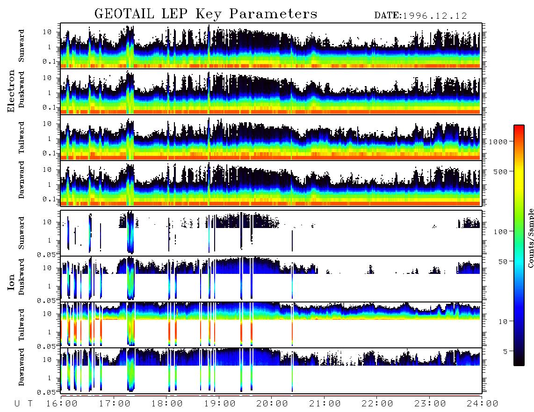Select the 100 colorbar tick value
Viewport: 534px width, 412px height.
[x=501, y=232]
